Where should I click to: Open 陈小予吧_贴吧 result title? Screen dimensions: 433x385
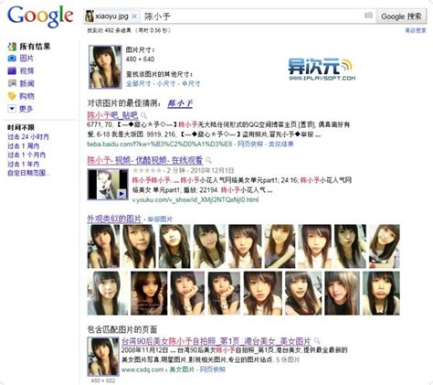click(x=112, y=115)
